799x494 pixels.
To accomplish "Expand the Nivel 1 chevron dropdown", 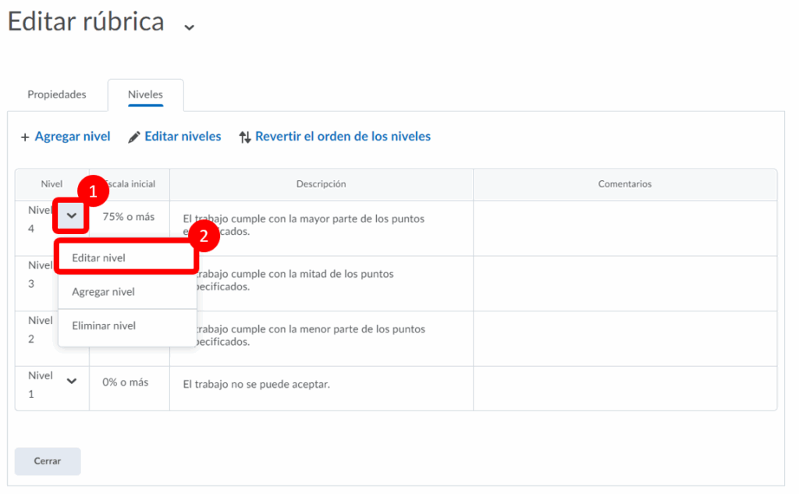I will (72, 382).
